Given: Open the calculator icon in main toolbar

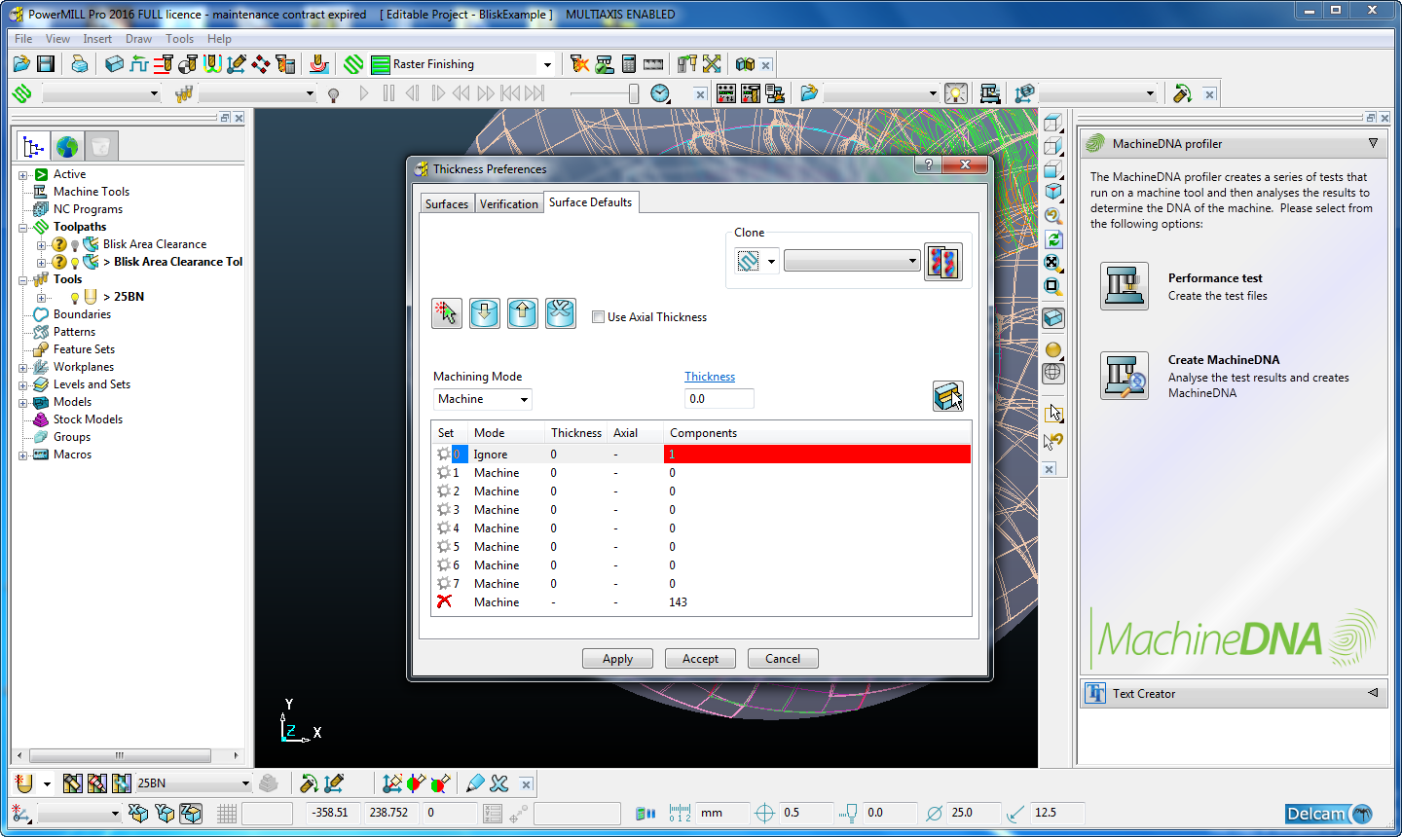Looking at the screenshot, I should pyautogui.click(x=629, y=64).
